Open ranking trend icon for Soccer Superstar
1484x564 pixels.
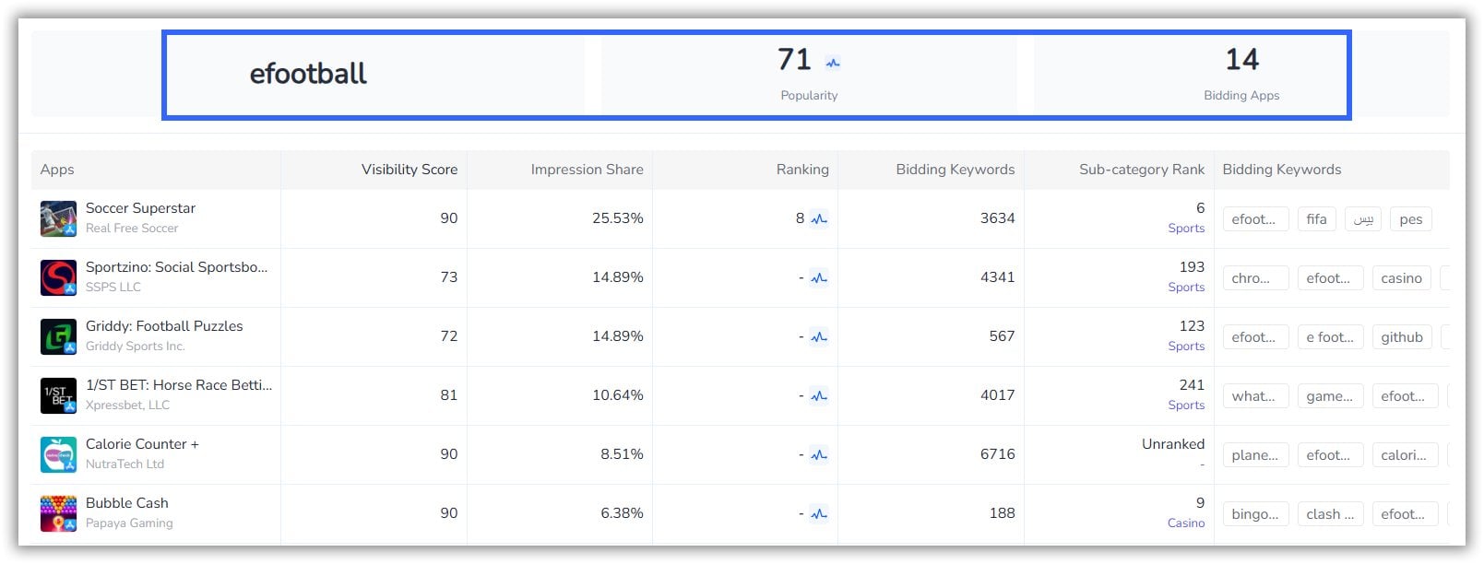coord(819,219)
